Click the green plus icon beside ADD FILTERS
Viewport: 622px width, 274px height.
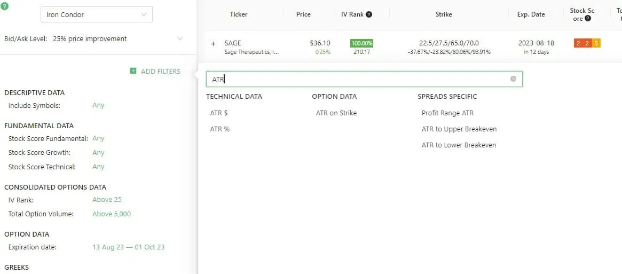pyautogui.click(x=133, y=71)
